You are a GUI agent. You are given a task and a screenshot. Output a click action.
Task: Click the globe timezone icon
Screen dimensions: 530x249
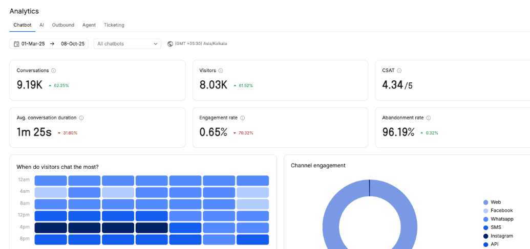pos(171,44)
